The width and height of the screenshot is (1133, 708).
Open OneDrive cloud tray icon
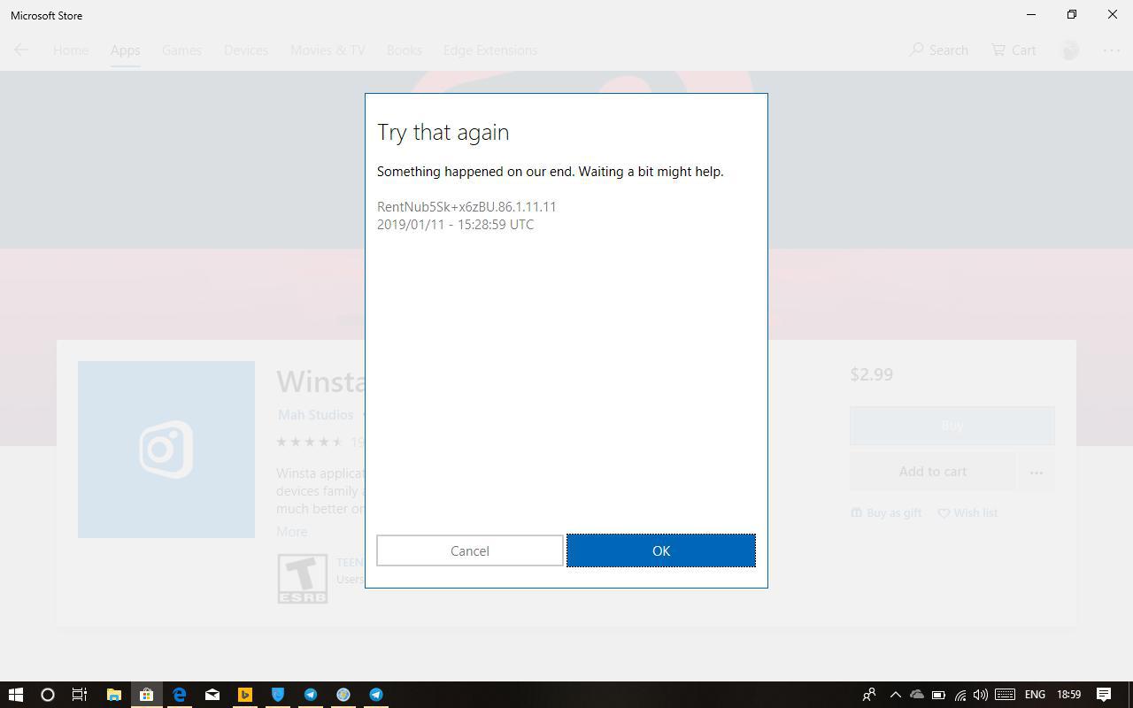pyautogui.click(x=917, y=695)
